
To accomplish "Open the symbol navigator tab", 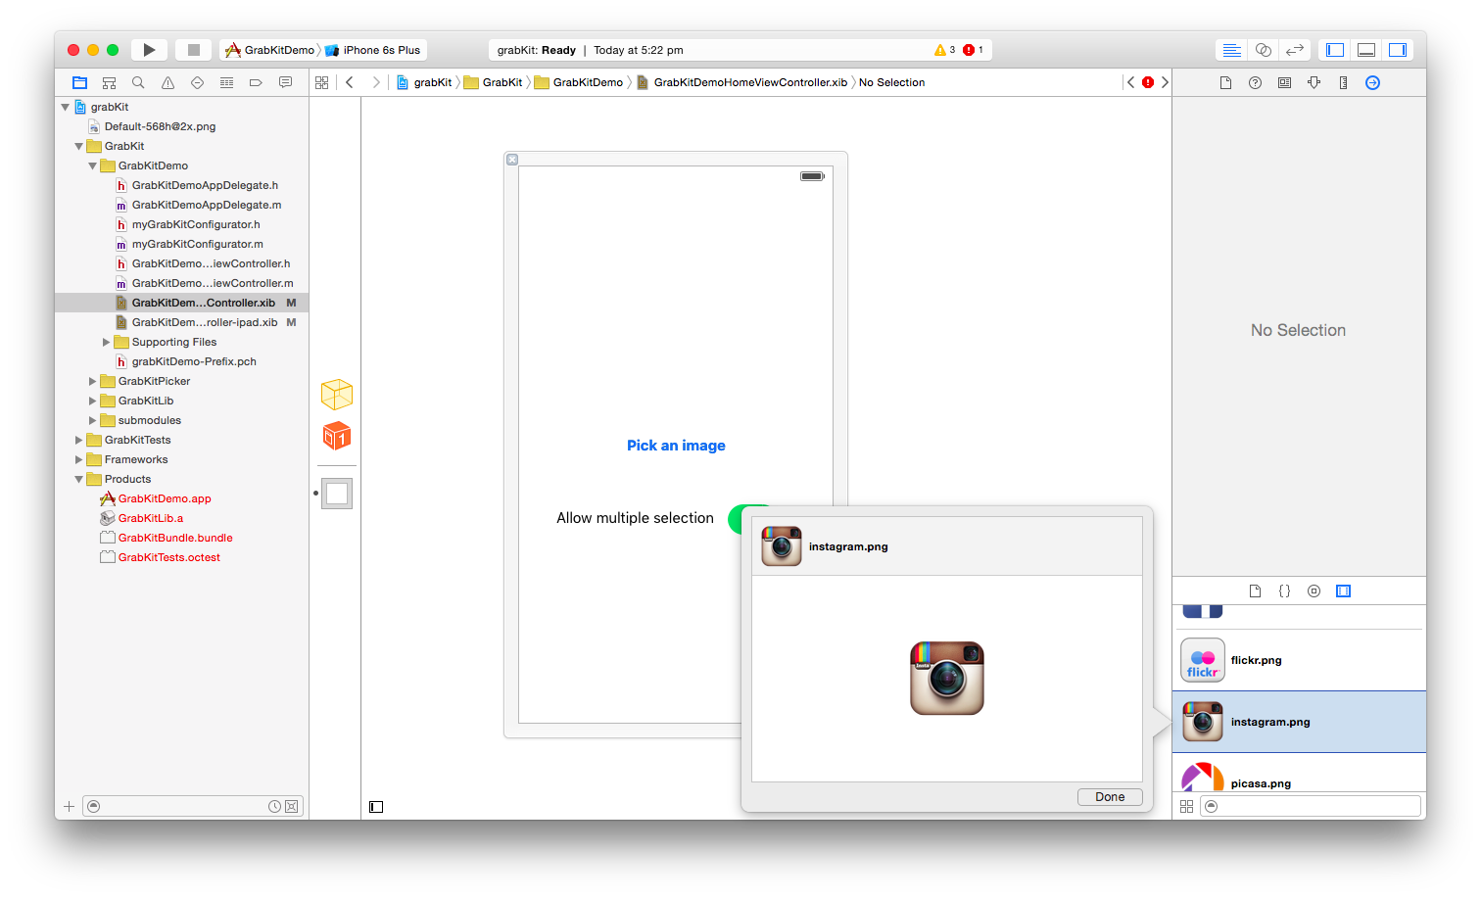I will [x=110, y=83].
